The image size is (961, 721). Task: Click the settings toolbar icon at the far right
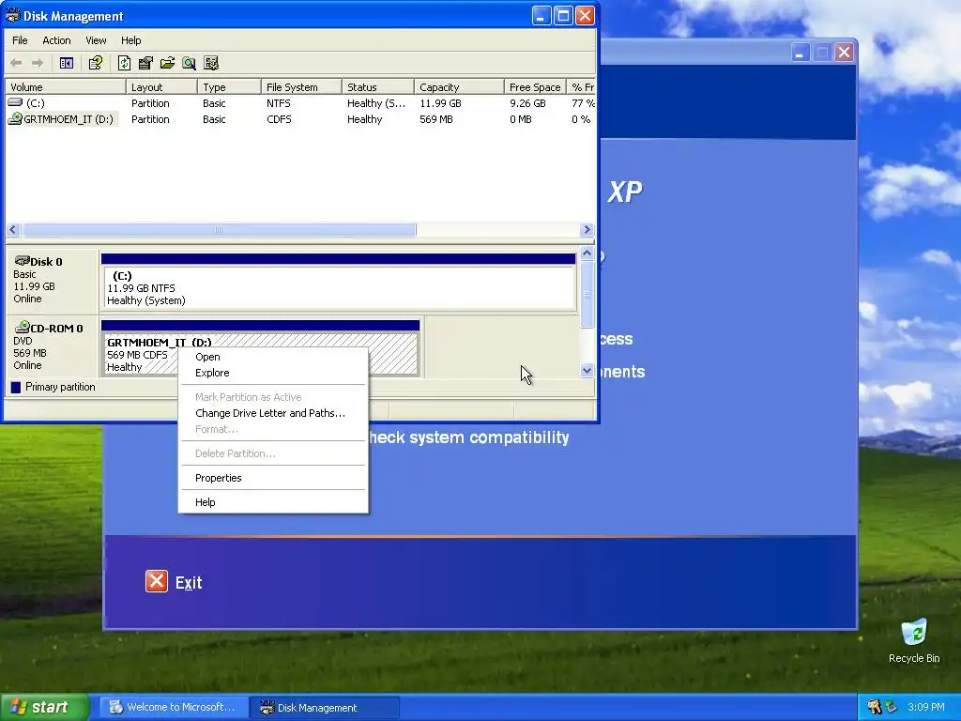click(211, 63)
